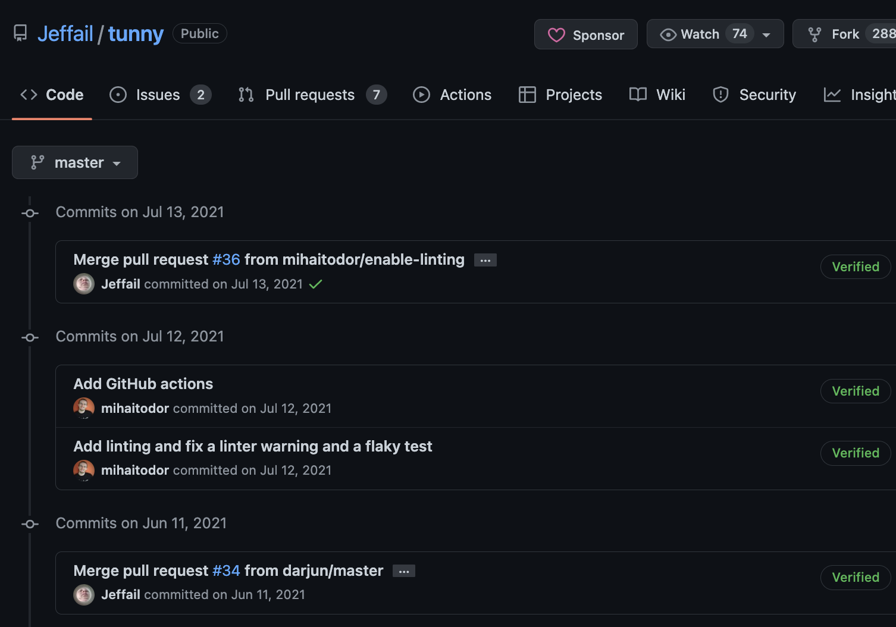The width and height of the screenshot is (896, 627).
Task: Click the green checkmark on Jul 13 commit
Action: [315, 284]
